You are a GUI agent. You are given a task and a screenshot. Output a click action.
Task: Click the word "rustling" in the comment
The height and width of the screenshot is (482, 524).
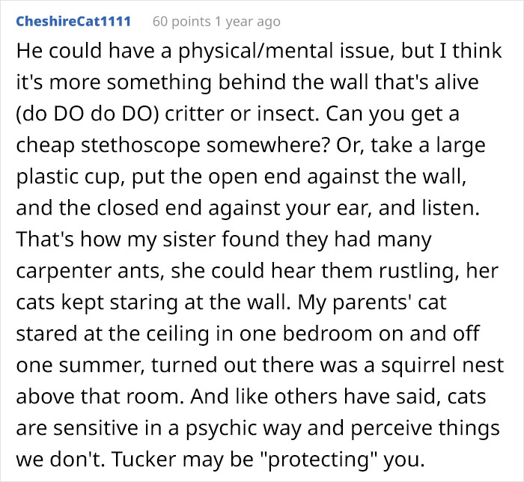pos(398,269)
